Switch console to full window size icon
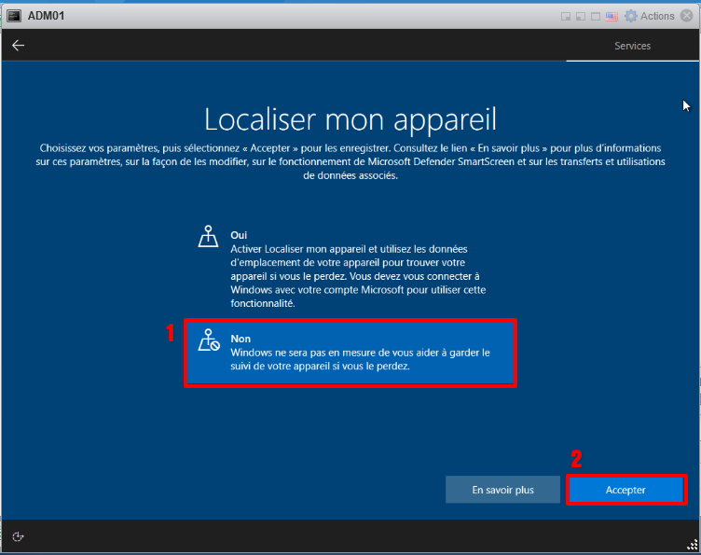Image resolution: width=701 pixels, height=555 pixels. coord(597,16)
